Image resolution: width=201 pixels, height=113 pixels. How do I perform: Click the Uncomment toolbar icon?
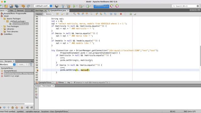pos(135,14)
